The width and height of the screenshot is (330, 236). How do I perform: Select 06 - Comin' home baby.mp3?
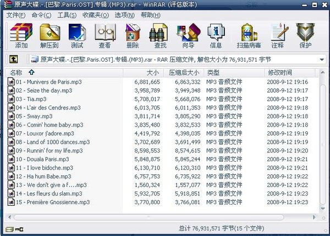click(50, 125)
